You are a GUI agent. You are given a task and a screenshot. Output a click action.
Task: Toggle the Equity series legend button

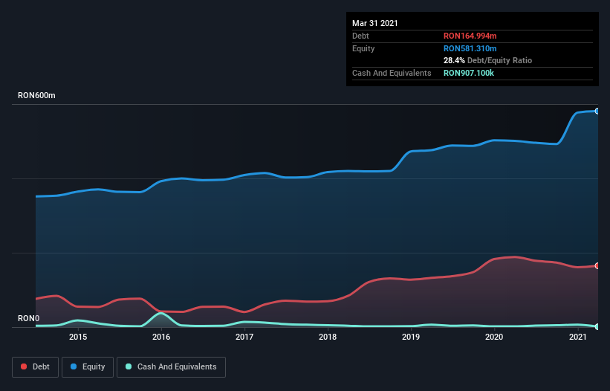point(88,367)
